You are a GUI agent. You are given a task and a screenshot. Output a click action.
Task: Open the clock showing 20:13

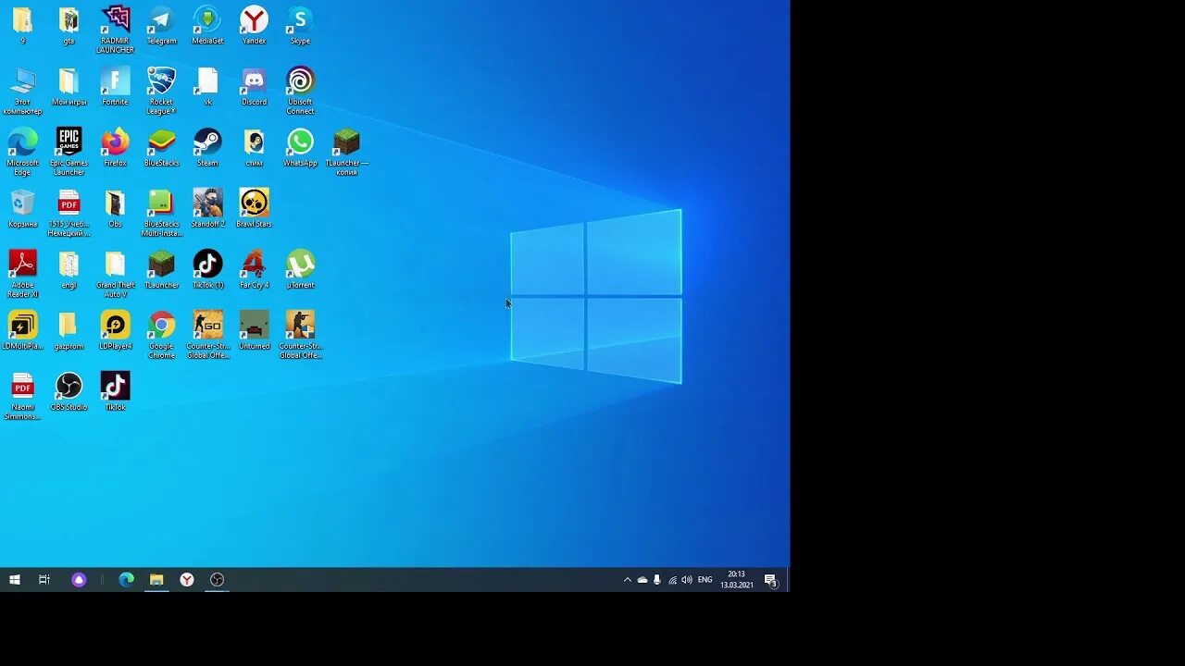[x=737, y=580]
